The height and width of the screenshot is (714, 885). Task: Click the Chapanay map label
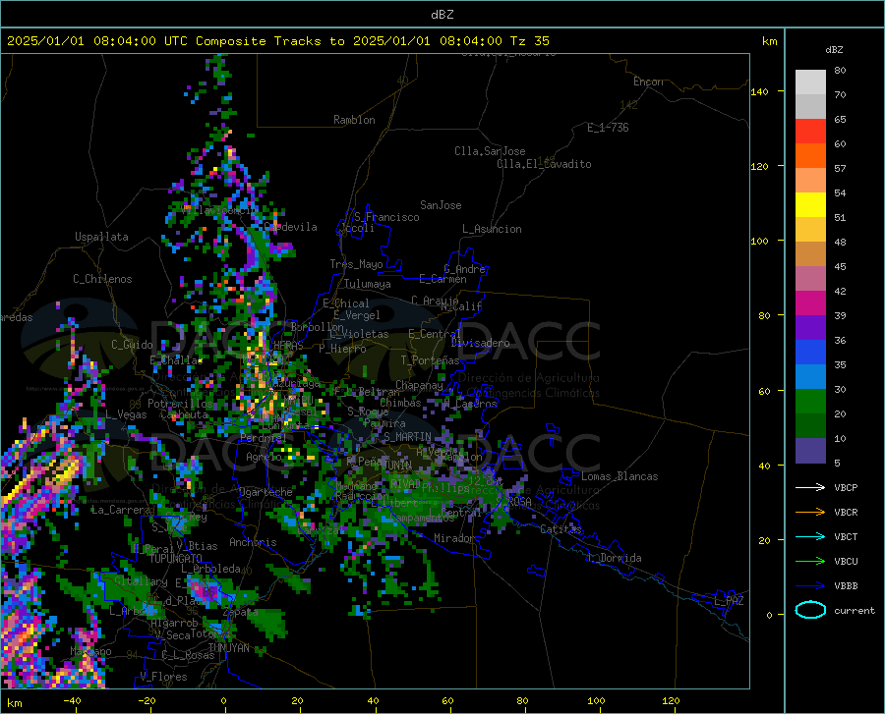point(419,385)
